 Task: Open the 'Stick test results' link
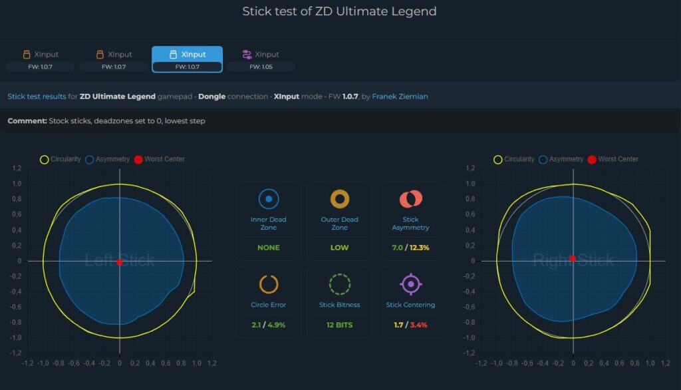(x=37, y=97)
